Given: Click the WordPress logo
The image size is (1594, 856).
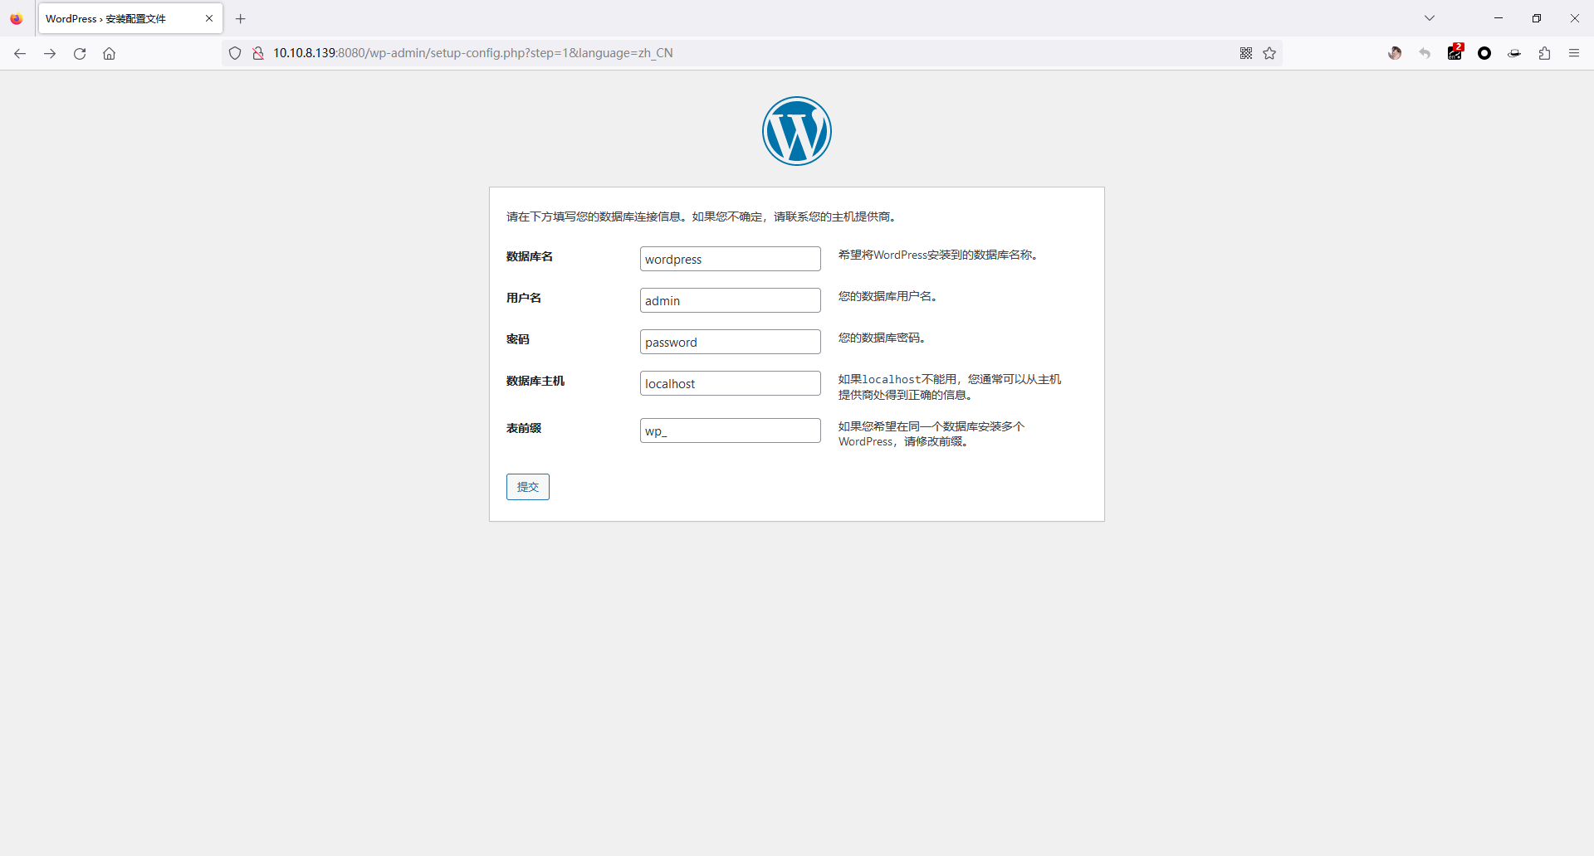Looking at the screenshot, I should [x=797, y=131].
